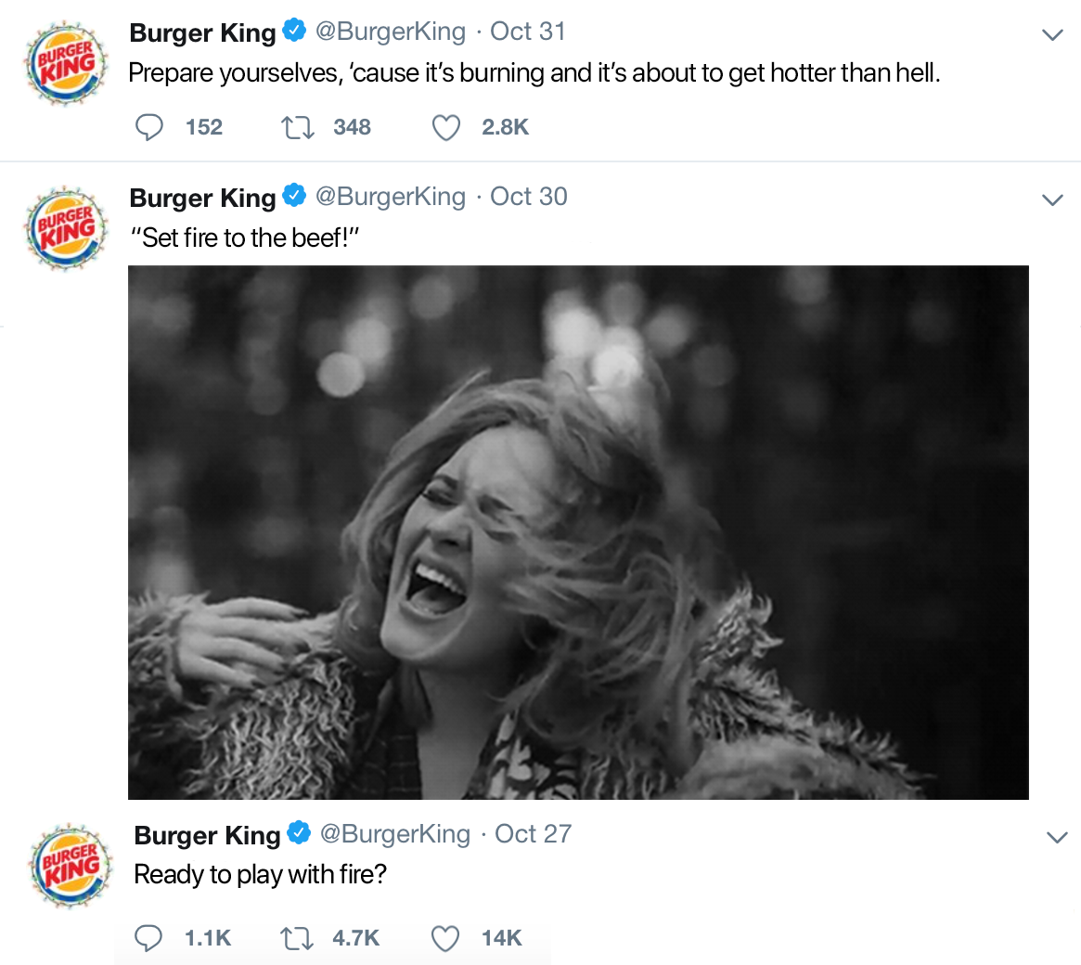
Task: Open the Oct 30 timestamp link
Action: (x=529, y=197)
